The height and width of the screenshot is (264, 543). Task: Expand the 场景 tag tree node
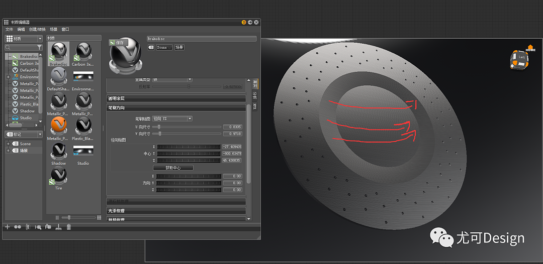coord(8,151)
